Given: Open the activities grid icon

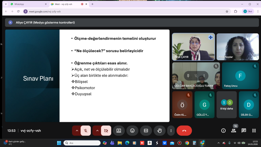Looking at the screenshot, I should tap(254, 130).
